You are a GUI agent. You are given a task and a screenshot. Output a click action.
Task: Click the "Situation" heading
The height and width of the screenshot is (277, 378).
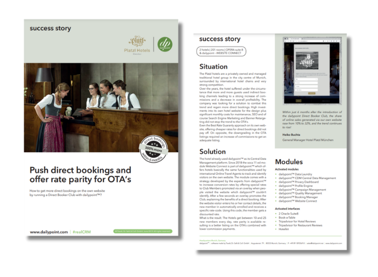click(x=213, y=66)
